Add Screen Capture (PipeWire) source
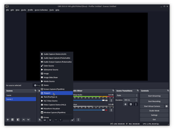This screenshot has height=130, width=174. [x=57, y=89]
